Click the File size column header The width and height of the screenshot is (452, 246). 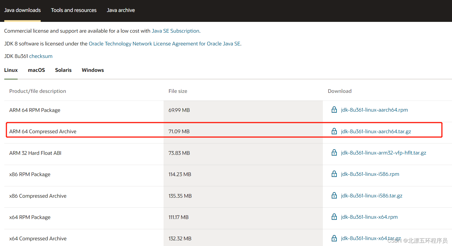coord(178,91)
